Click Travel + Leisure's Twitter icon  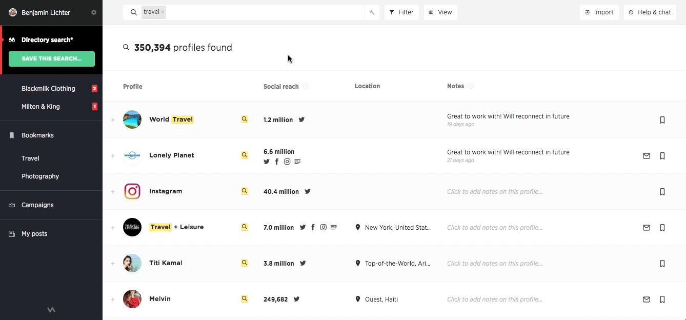coord(302,227)
